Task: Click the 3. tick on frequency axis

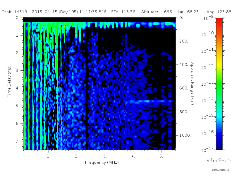Action: pyautogui.click(x=105, y=156)
